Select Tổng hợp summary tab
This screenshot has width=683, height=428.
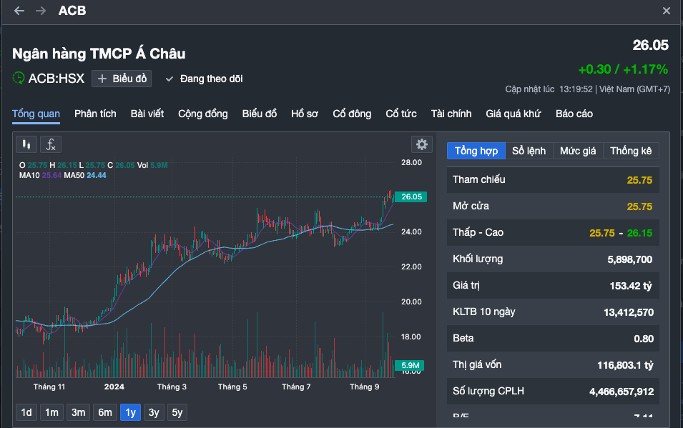476,151
